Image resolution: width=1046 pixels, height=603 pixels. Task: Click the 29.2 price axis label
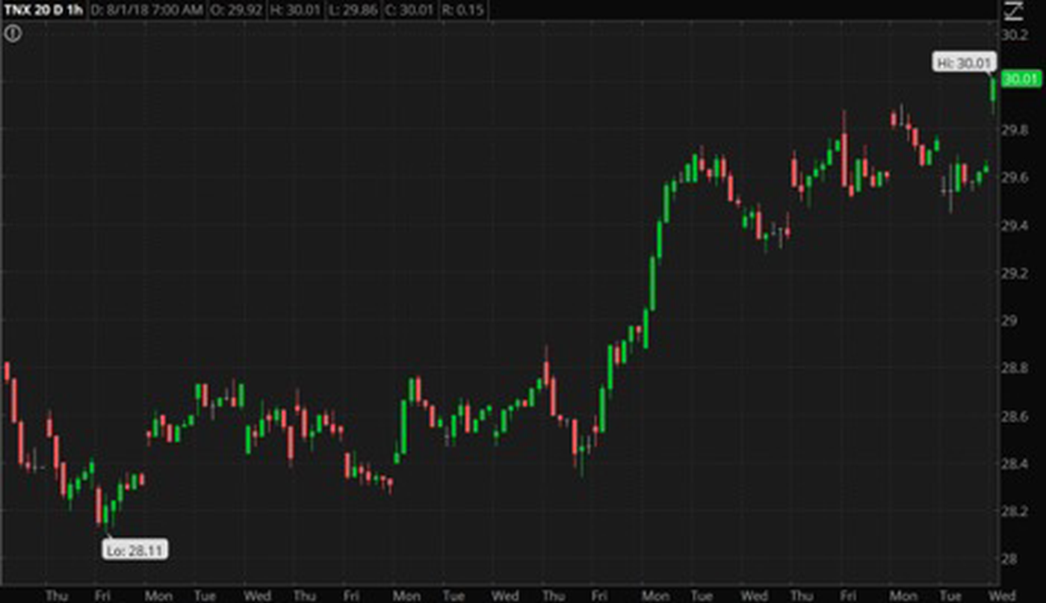(x=1014, y=273)
